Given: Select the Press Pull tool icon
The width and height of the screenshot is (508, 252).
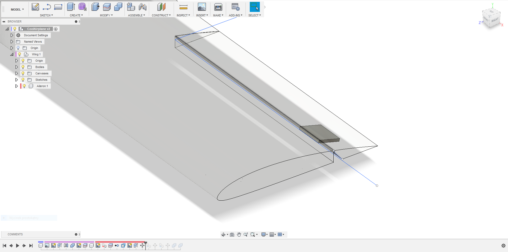Looking at the screenshot, I should 95,7.
